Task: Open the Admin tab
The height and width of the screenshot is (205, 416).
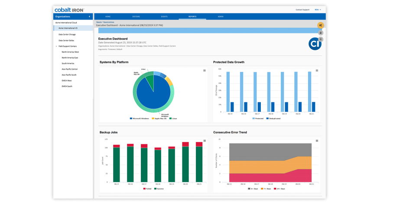Action: pos(221,16)
